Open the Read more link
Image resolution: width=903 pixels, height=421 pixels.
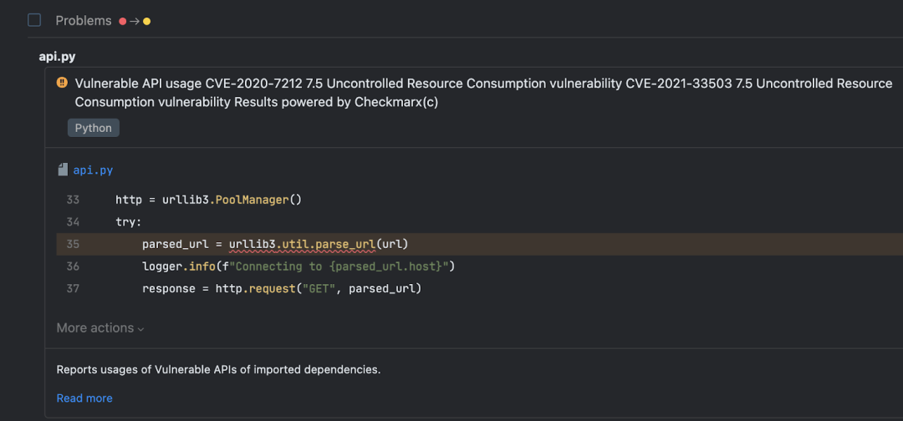click(84, 398)
